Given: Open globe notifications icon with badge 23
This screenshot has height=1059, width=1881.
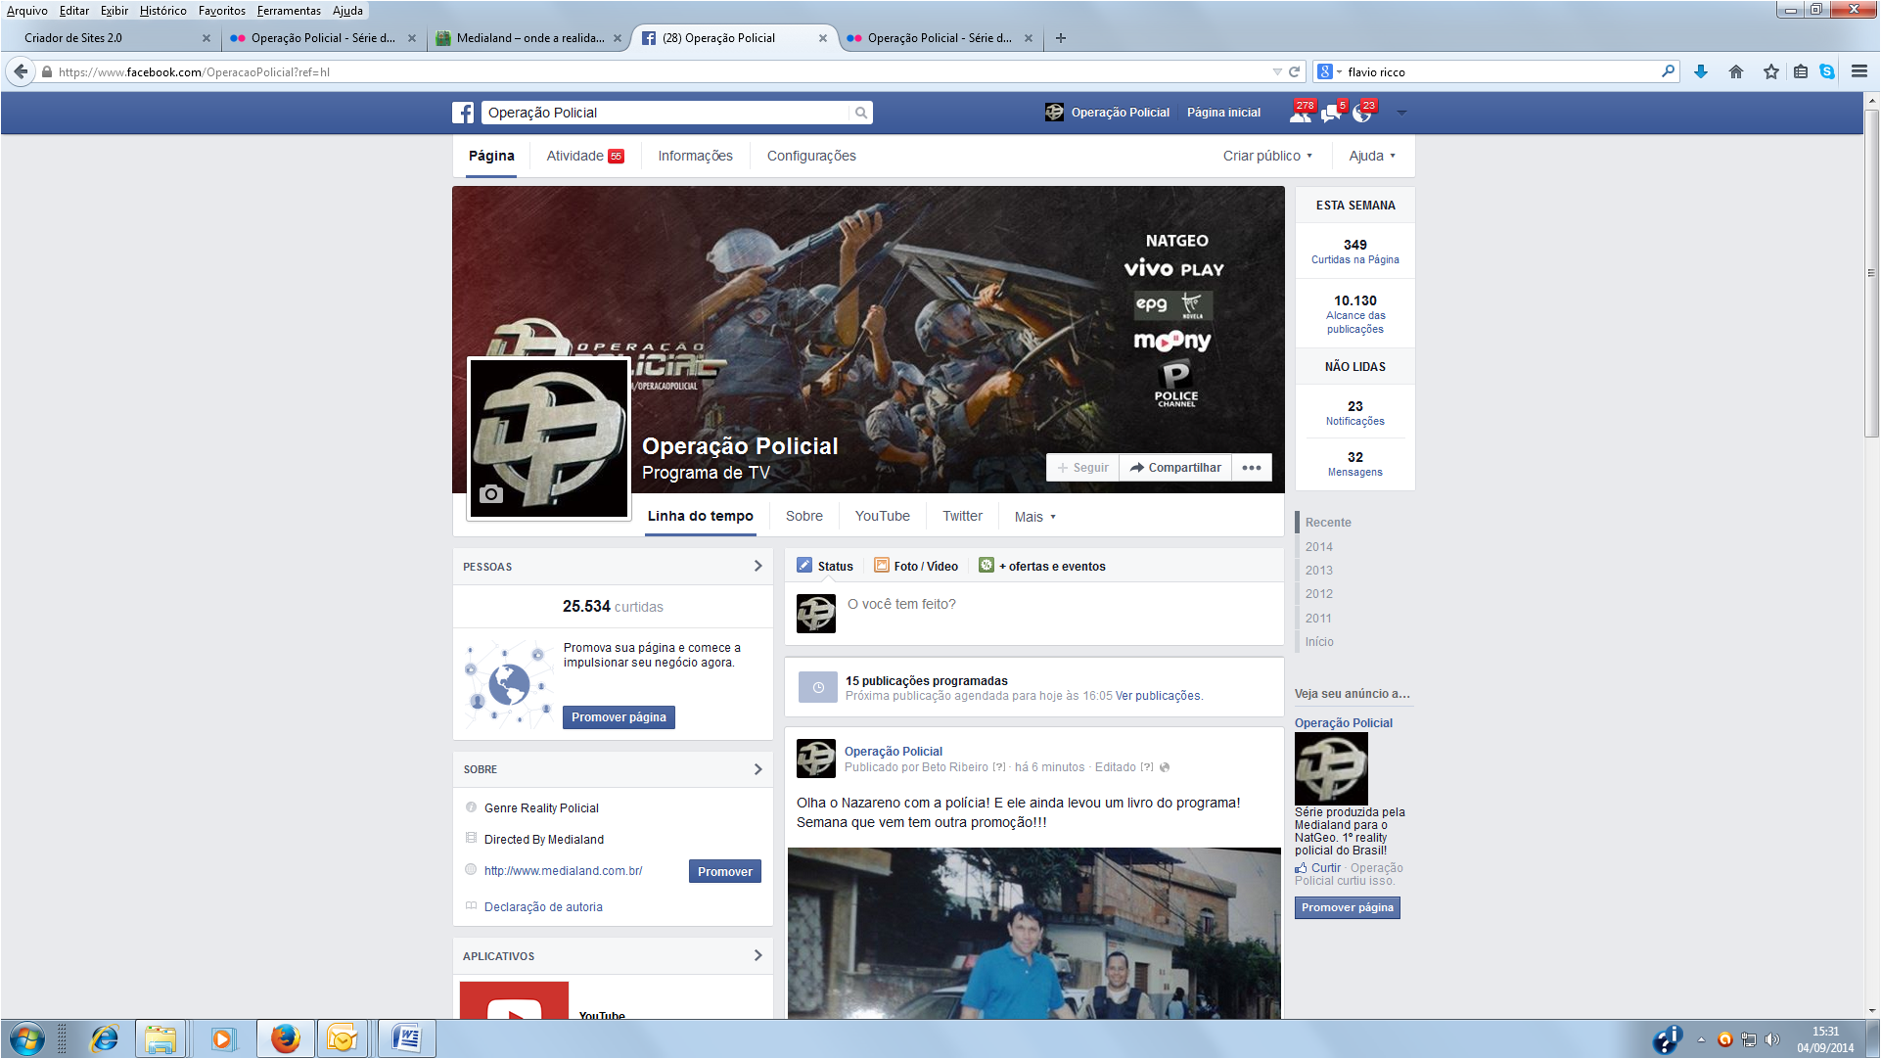Looking at the screenshot, I should click(1361, 113).
